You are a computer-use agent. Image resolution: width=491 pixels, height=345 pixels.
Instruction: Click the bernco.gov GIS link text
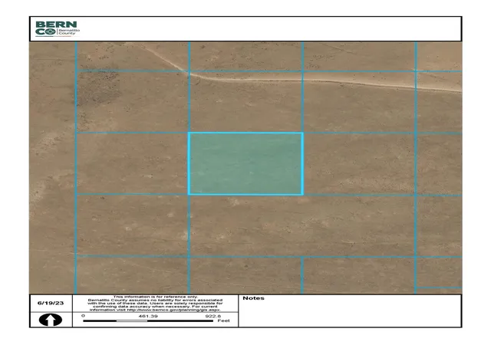[173, 310]
